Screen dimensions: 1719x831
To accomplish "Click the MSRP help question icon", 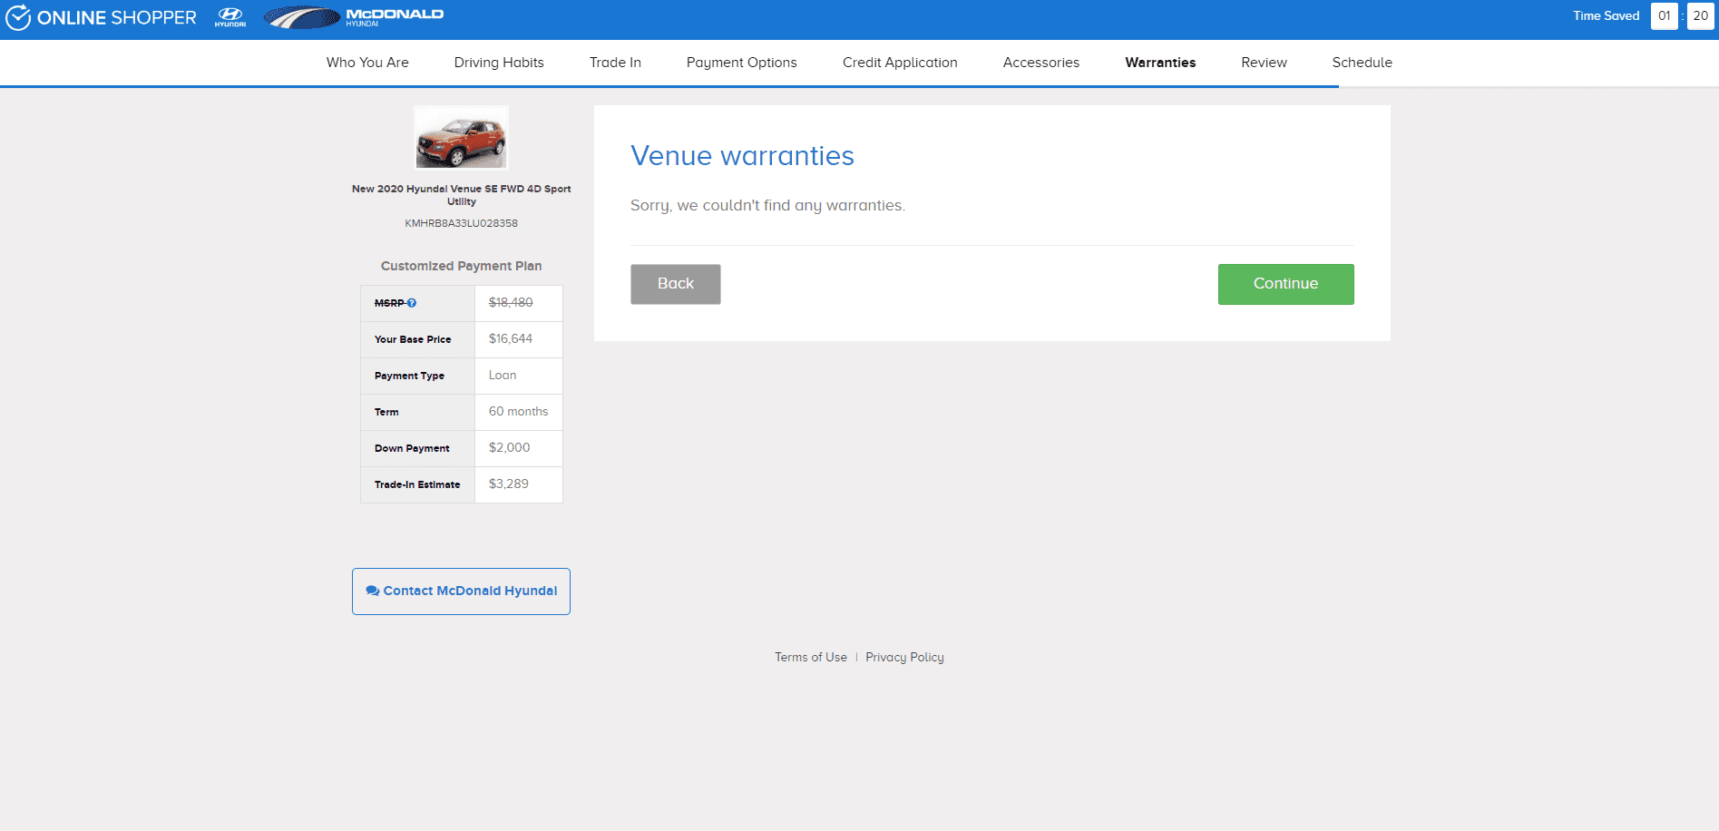I will click(412, 303).
